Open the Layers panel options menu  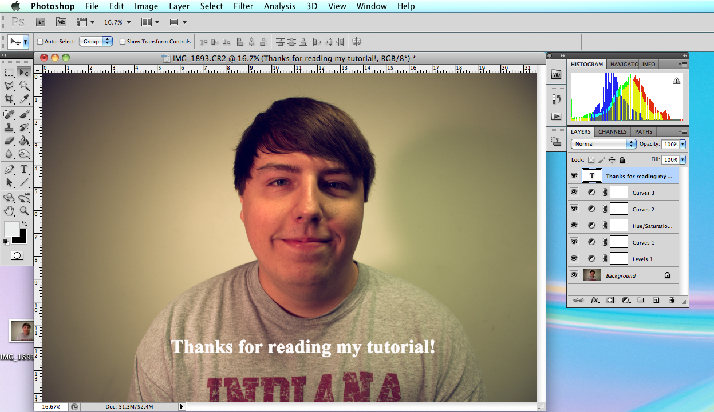click(683, 131)
